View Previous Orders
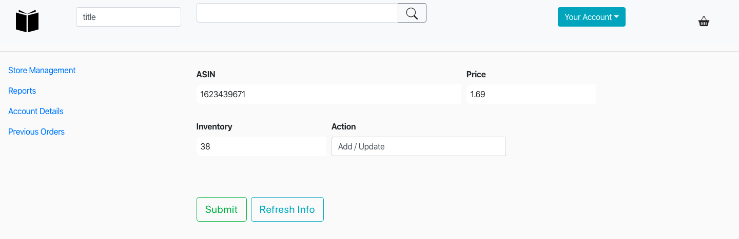This screenshot has width=739, height=239. 36,132
